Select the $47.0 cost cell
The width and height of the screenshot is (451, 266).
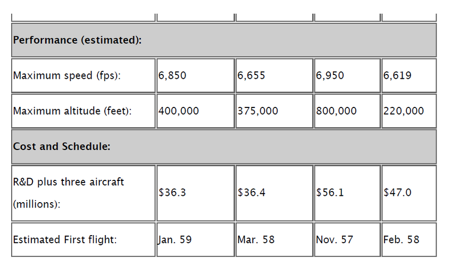click(x=408, y=193)
